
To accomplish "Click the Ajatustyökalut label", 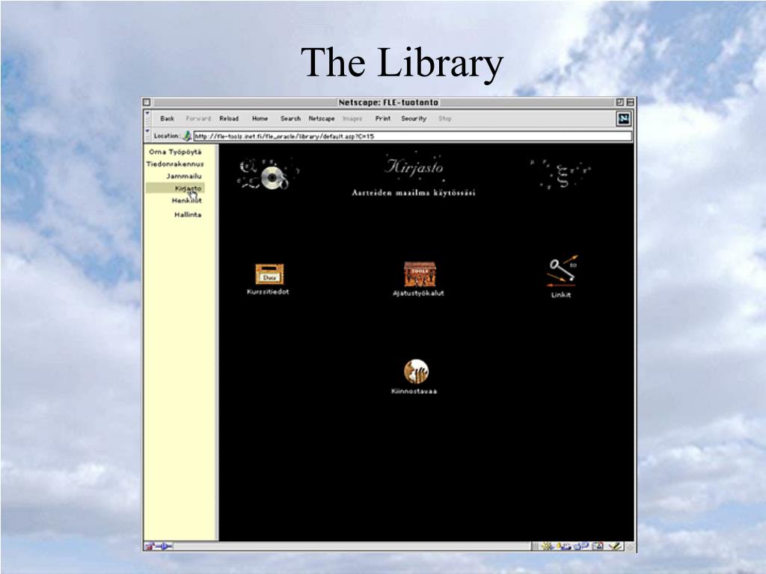I will (419, 293).
